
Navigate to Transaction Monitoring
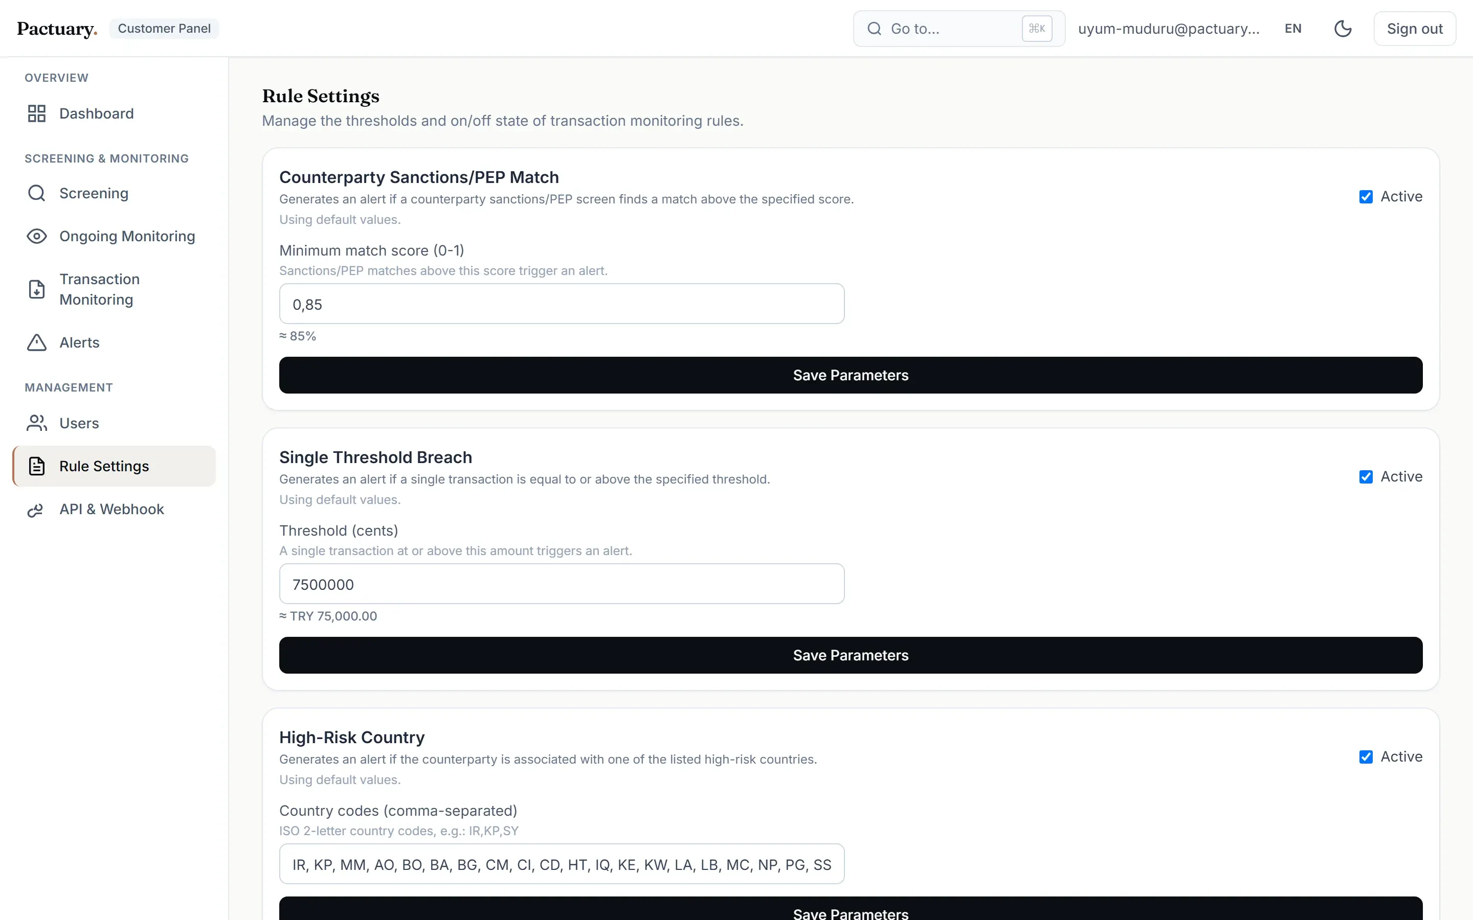coord(114,289)
